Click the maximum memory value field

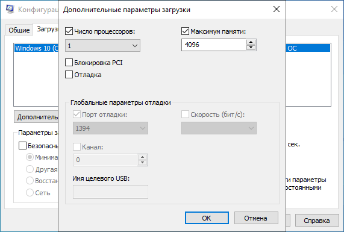point(214,45)
